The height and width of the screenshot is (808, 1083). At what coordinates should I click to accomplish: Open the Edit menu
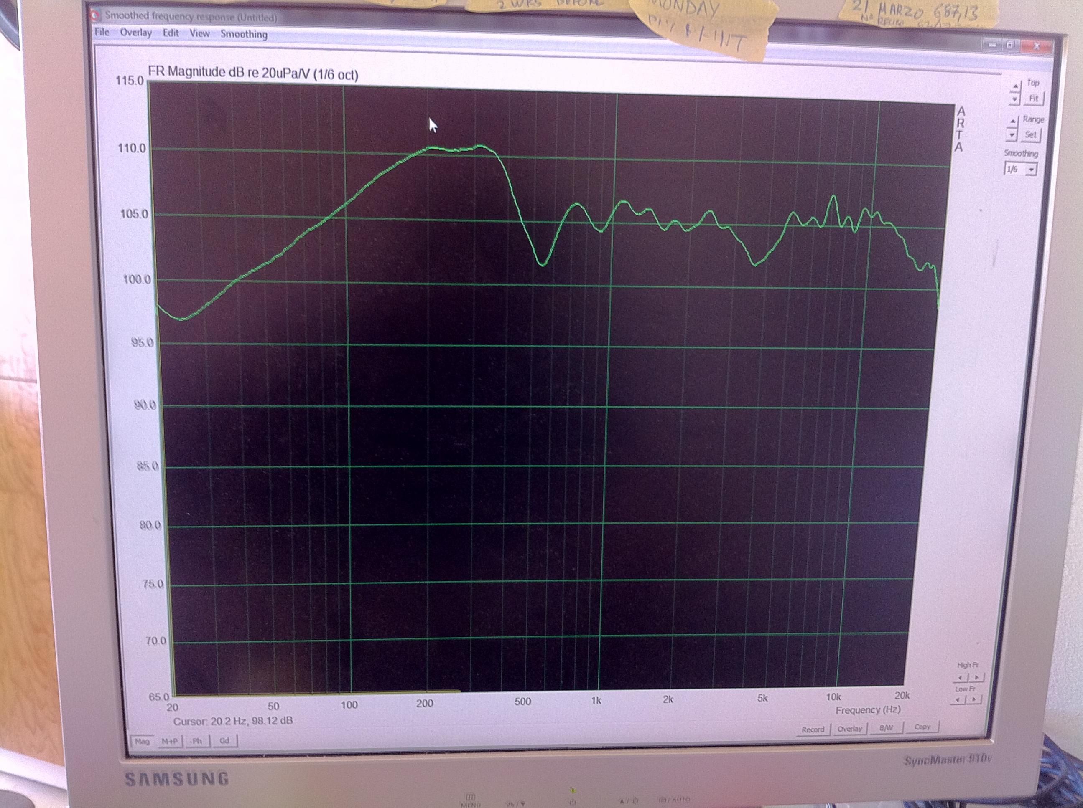tap(171, 33)
